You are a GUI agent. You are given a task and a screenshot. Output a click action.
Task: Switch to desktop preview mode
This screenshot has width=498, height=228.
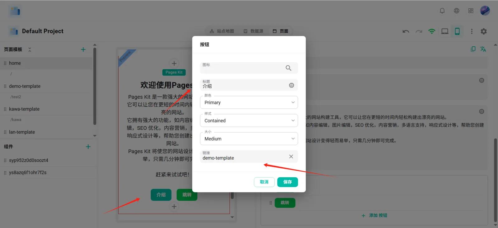click(x=445, y=31)
